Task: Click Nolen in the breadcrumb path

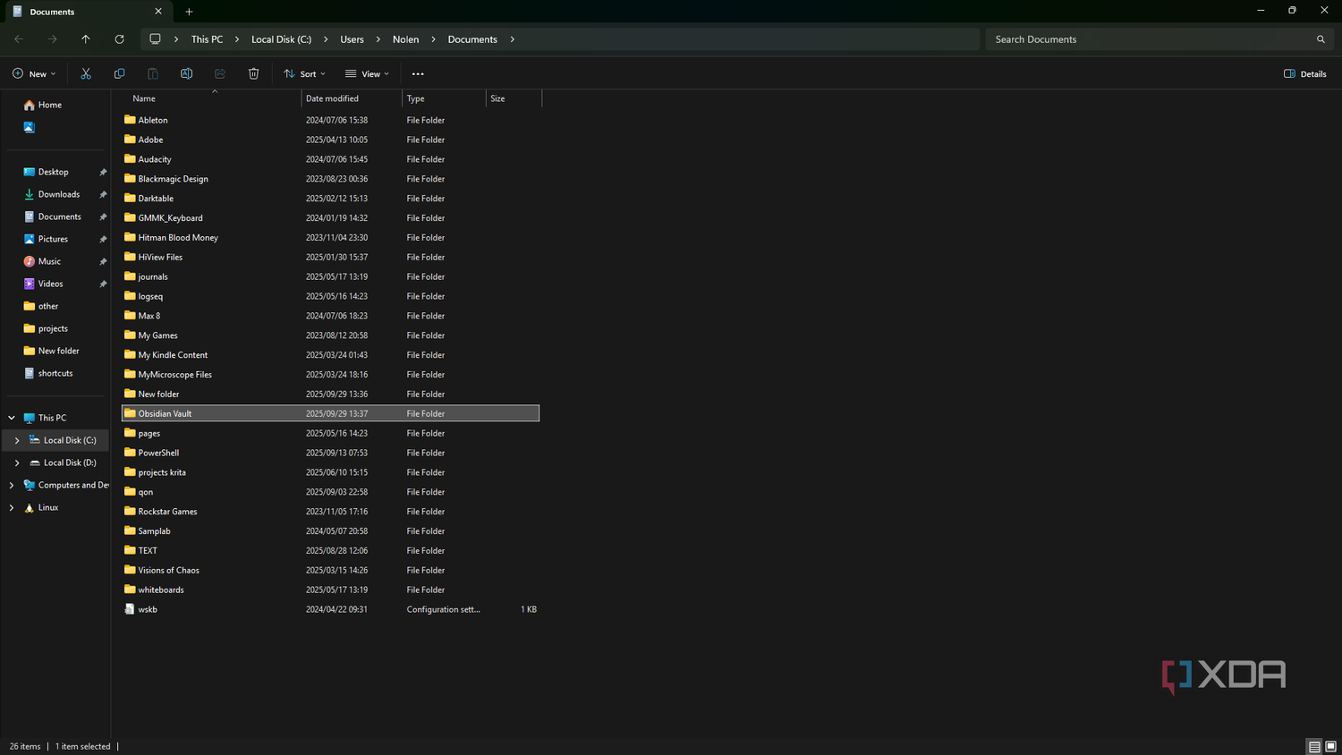Action: coord(405,39)
